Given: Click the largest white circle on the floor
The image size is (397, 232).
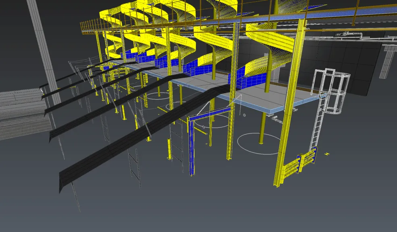Looking at the screenshot, I should [x=259, y=144].
